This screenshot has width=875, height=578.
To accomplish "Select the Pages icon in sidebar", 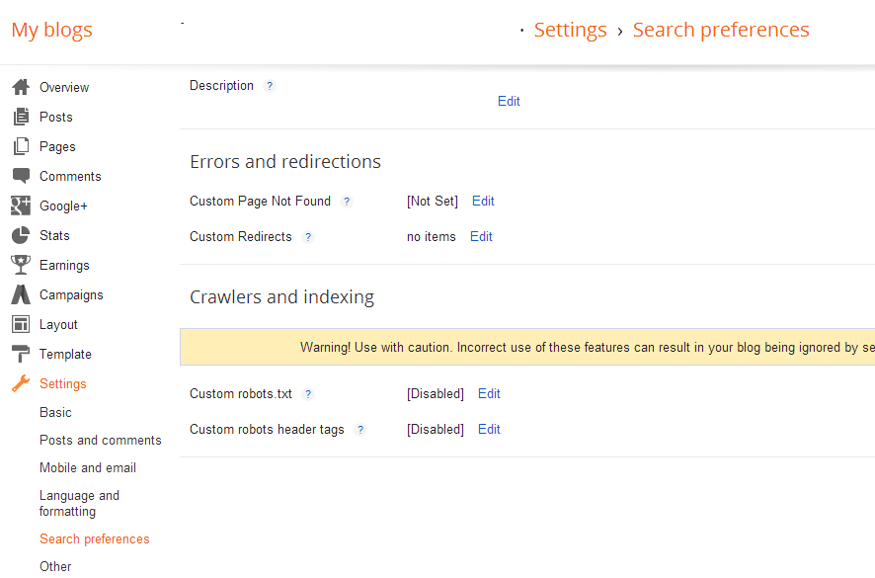I will 21,146.
